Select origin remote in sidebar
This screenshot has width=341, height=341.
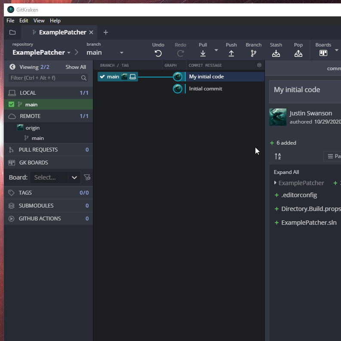[x=32, y=128]
